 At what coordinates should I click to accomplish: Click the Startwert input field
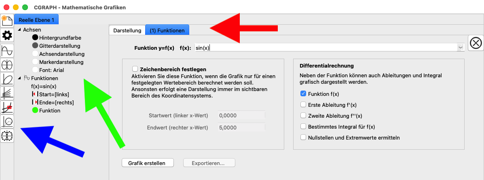241,115
